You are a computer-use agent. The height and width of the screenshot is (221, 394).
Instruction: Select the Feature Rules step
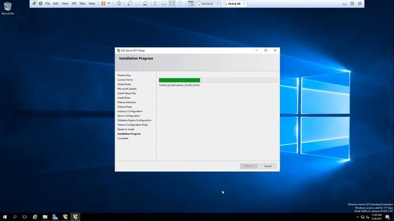[124, 107]
